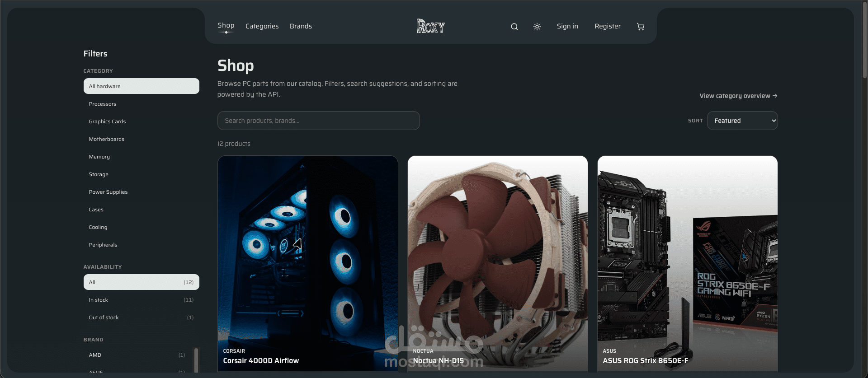Screen dimensions: 868x378
Task: Filter by Motherboards category
Action: [141, 139]
